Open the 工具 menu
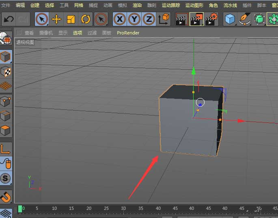This screenshot has height=218, width=278. (64, 5)
